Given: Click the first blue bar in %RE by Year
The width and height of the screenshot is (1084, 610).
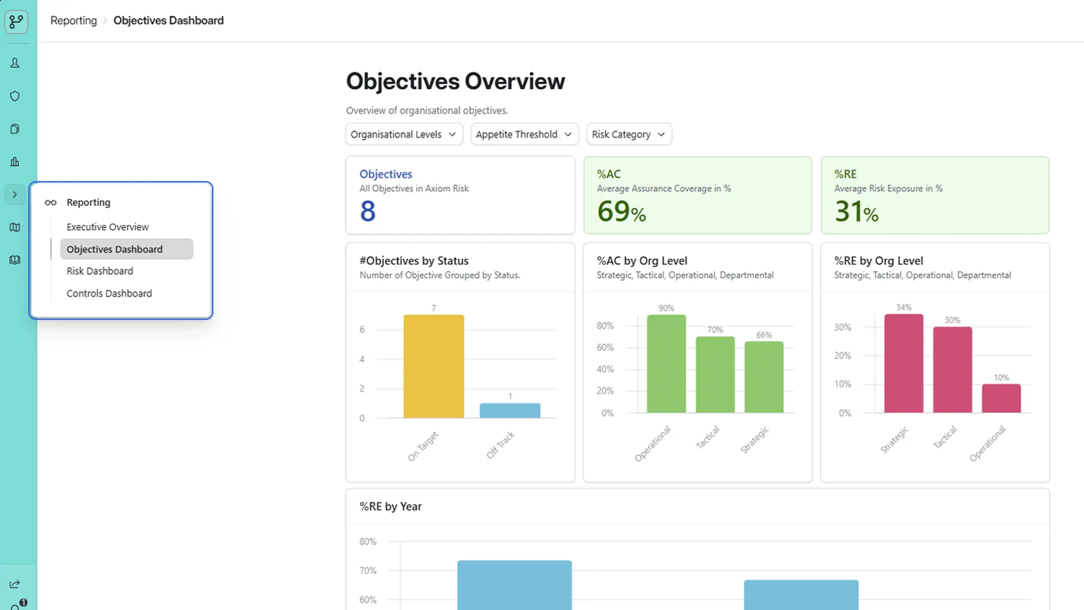Looking at the screenshot, I should pyautogui.click(x=514, y=585).
